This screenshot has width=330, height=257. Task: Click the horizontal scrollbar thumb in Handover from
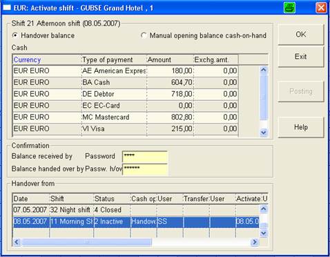86,242
